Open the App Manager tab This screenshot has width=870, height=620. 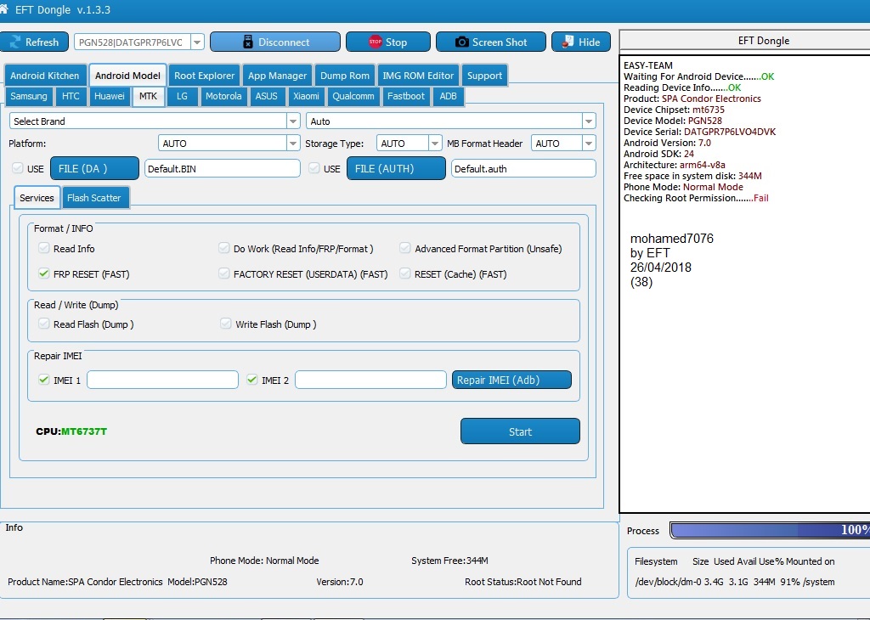(x=278, y=76)
